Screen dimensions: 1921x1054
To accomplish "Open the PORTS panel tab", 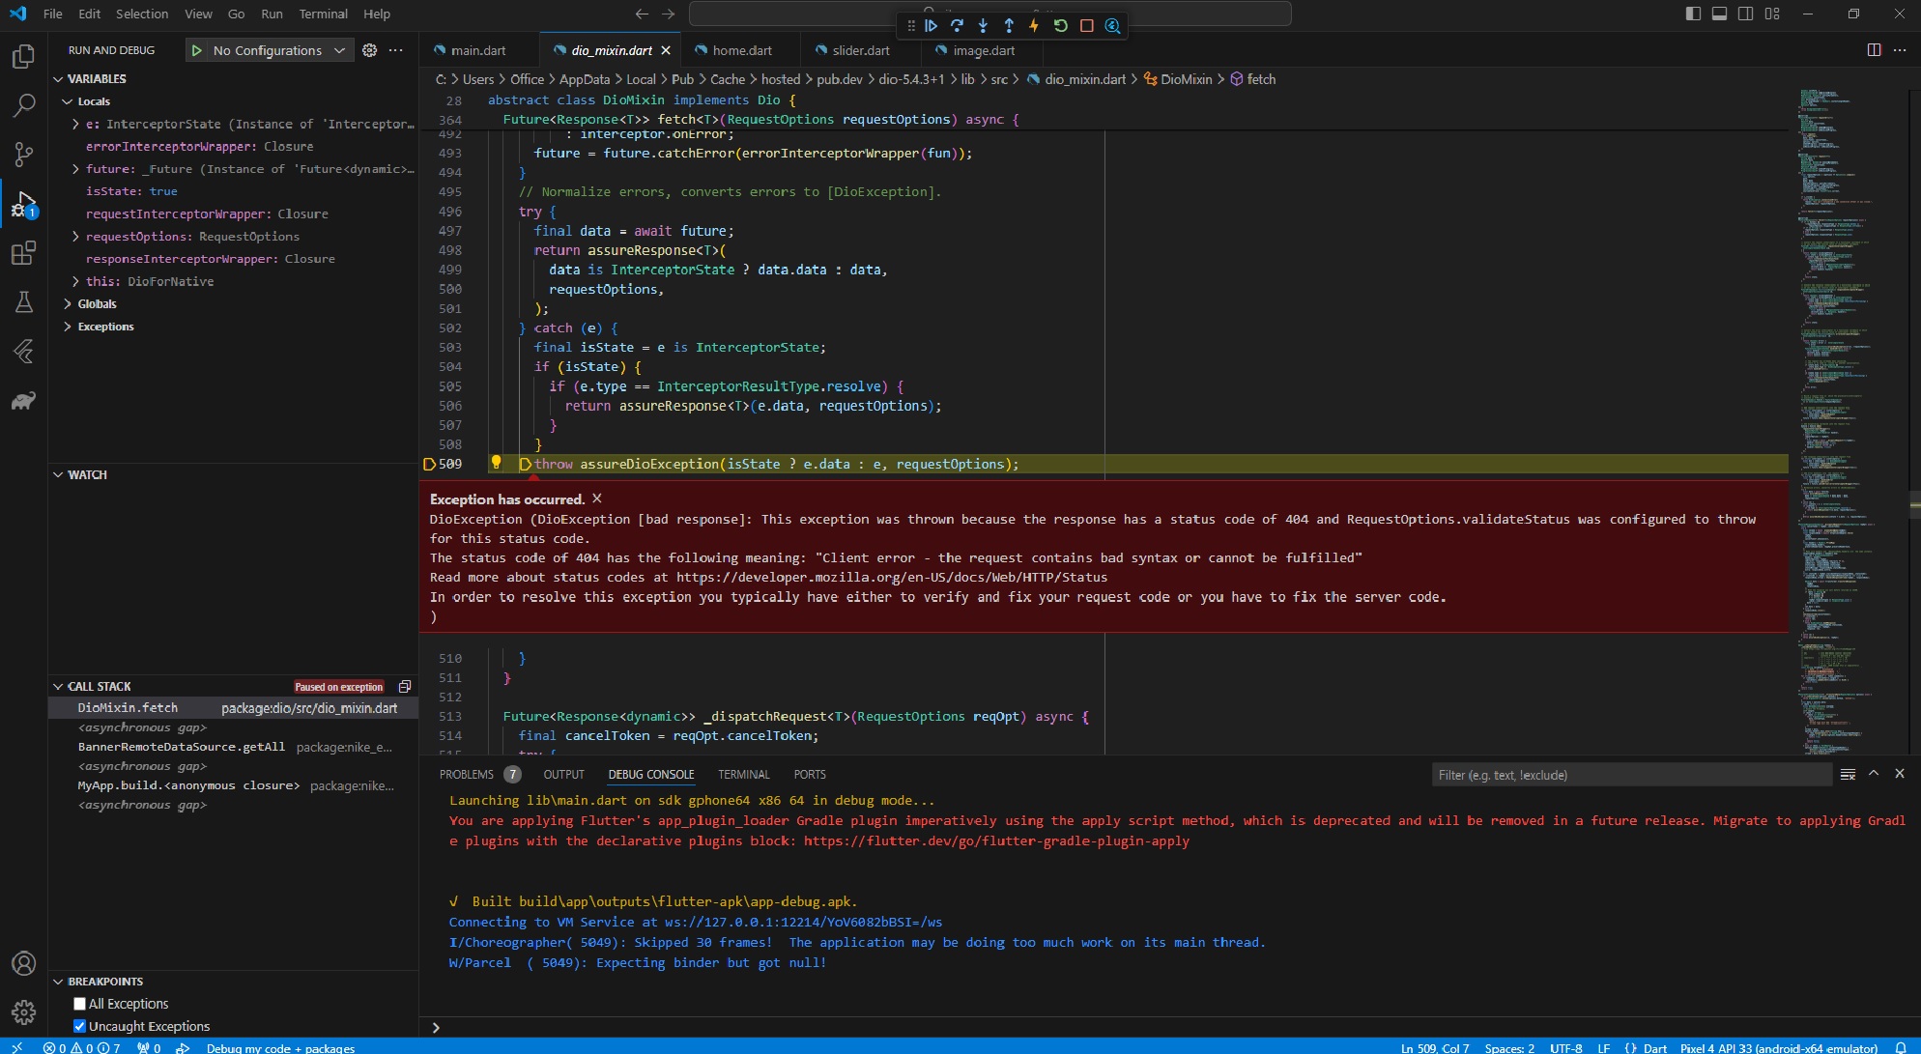I will click(x=810, y=775).
